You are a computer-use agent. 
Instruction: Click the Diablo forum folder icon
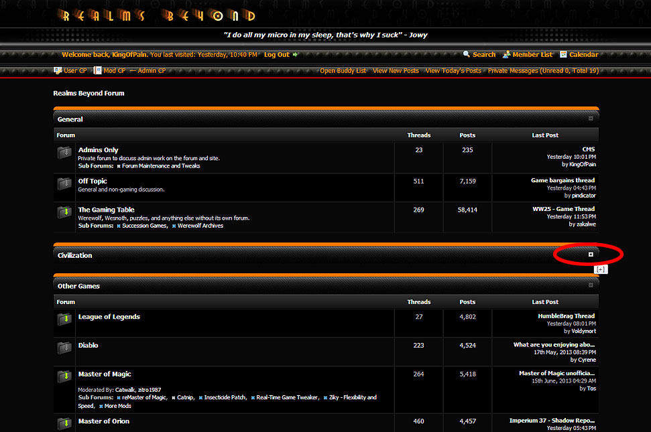tap(64, 348)
